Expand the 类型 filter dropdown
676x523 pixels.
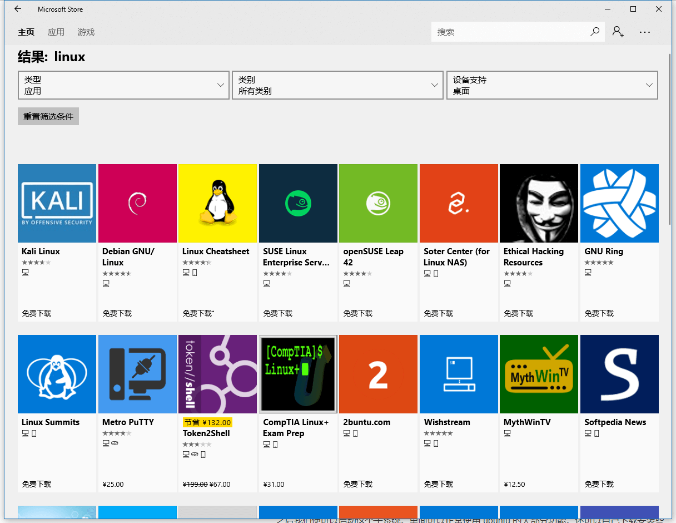tap(123, 85)
